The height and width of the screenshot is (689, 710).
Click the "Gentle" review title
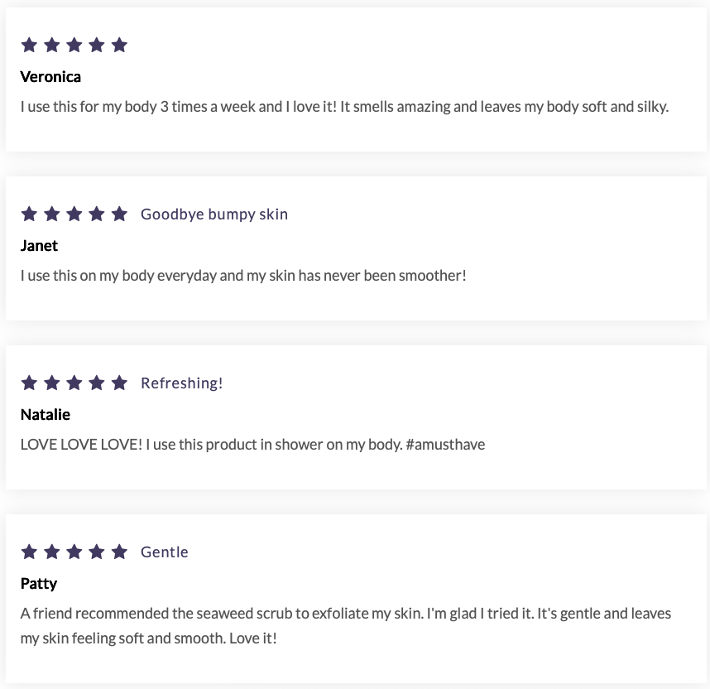coord(165,552)
